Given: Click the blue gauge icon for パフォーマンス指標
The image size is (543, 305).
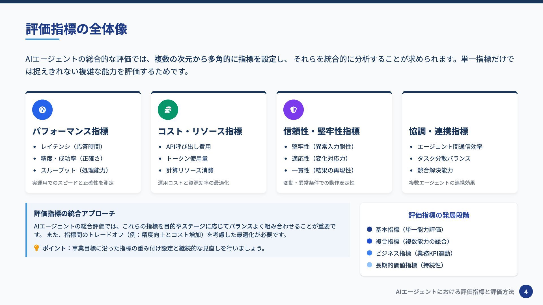Looking at the screenshot, I should (x=42, y=110).
